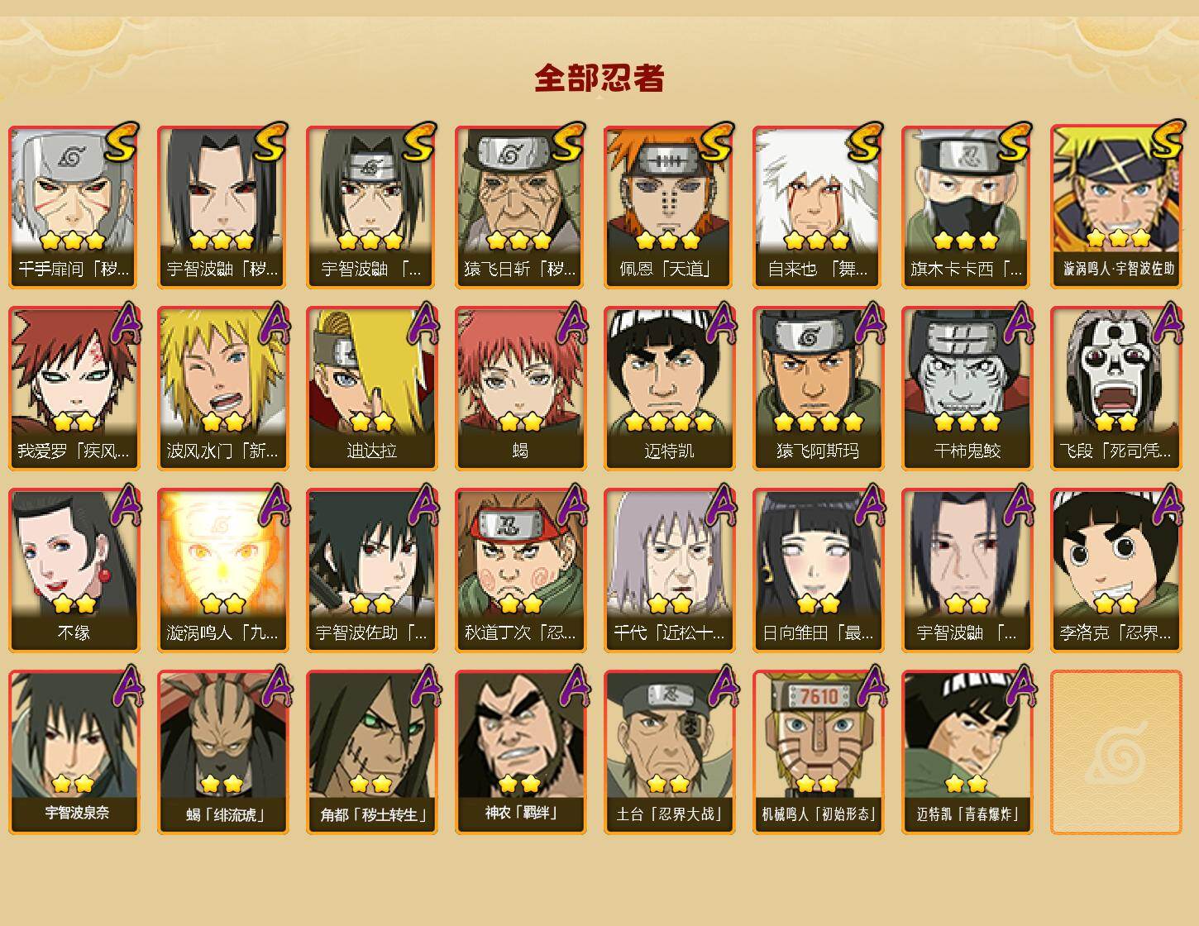The height and width of the screenshot is (926, 1199).
Task: Click the 机械鸣人「初始形态」 card
Action: tap(818, 752)
